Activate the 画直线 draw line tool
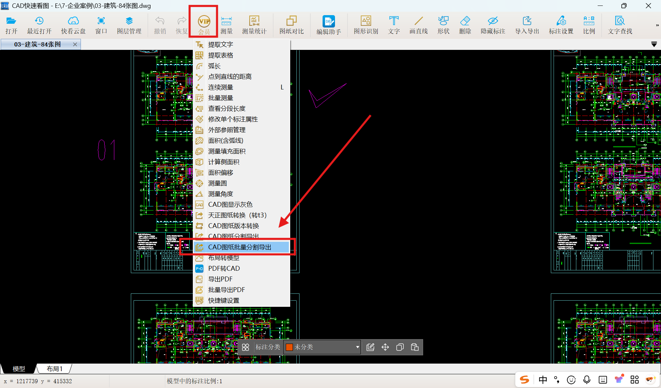 (x=418, y=25)
